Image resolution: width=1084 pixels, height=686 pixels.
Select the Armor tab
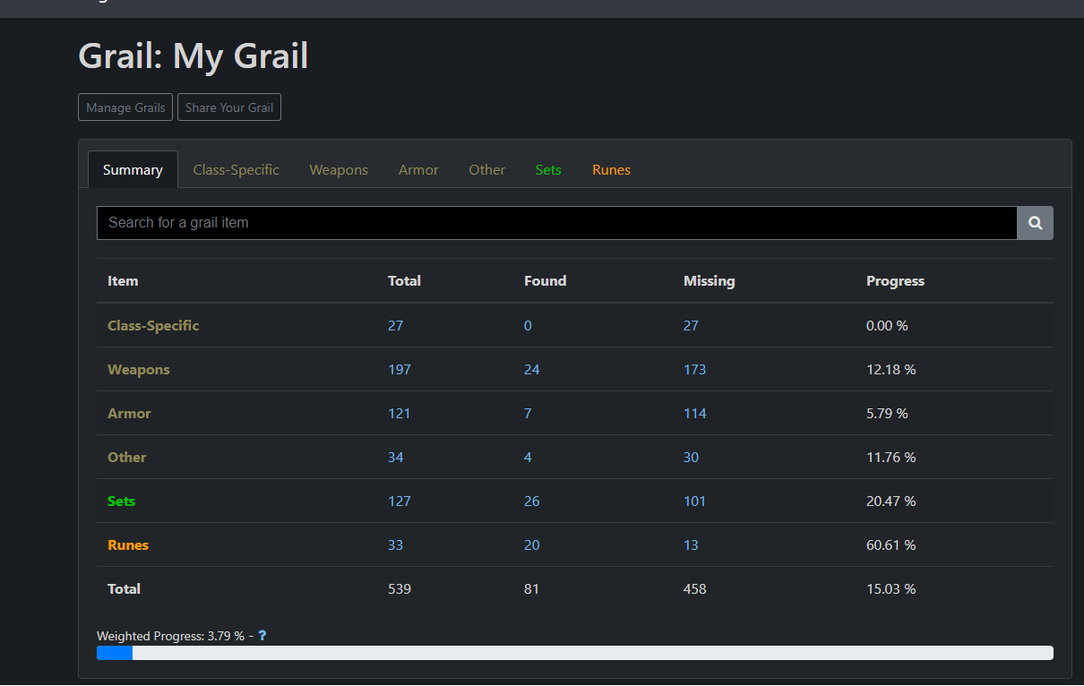coord(418,170)
